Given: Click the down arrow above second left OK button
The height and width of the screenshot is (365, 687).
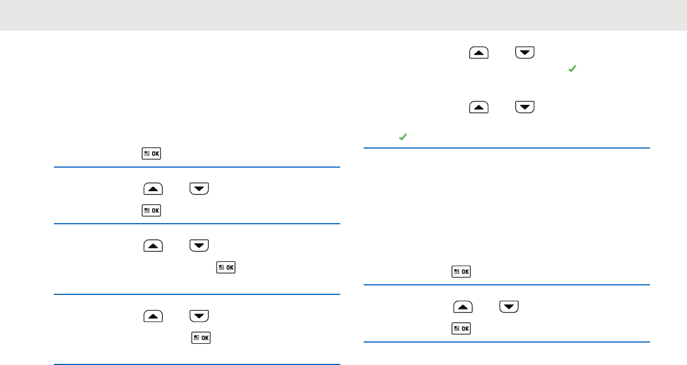Looking at the screenshot, I should [x=199, y=190].
